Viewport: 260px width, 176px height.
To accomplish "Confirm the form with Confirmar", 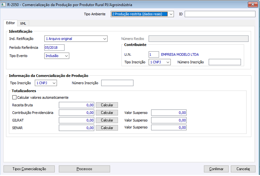I will 216,169.
